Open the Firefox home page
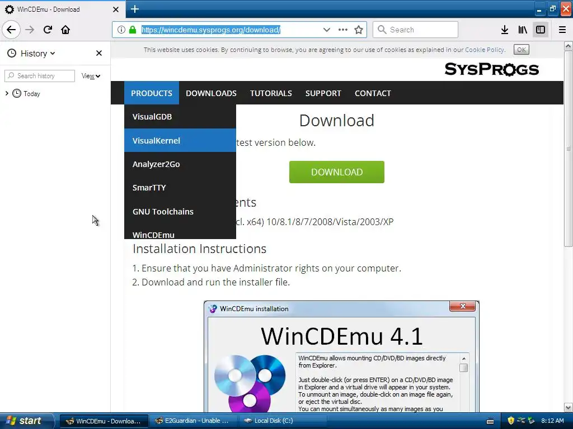 [65, 30]
